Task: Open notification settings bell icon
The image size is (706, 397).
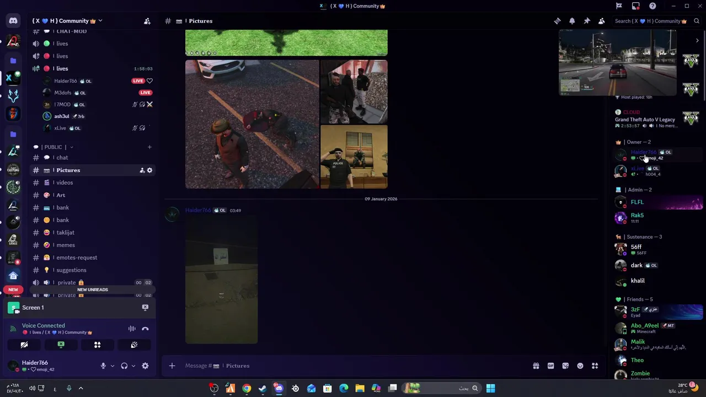Action: pyautogui.click(x=572, y=21)
